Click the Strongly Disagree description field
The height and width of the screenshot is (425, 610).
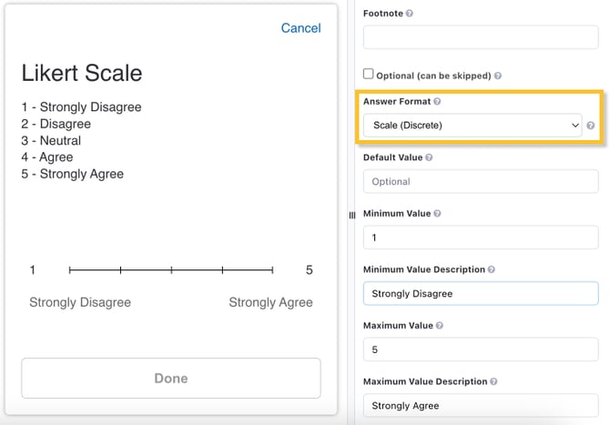tap(480, 294)
